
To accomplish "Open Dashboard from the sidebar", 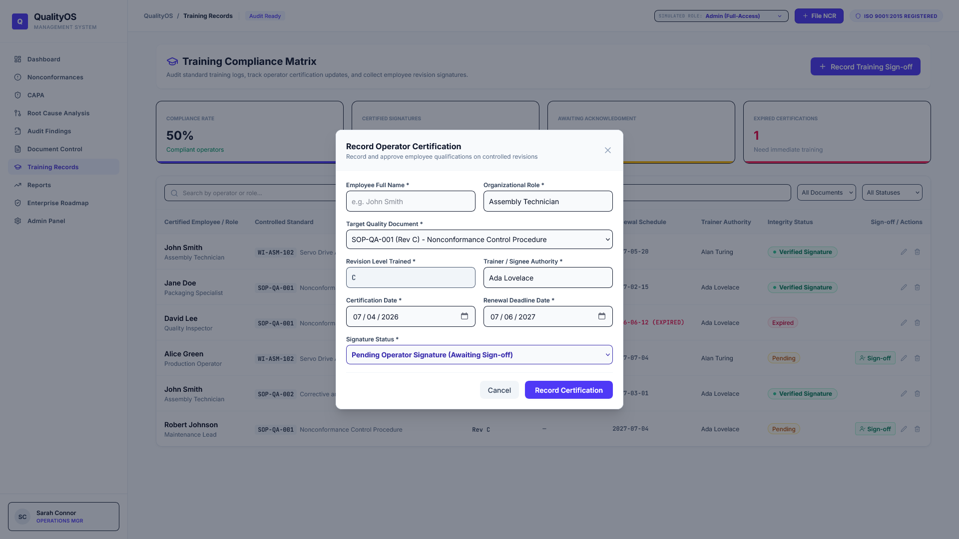I will point(63,59).
